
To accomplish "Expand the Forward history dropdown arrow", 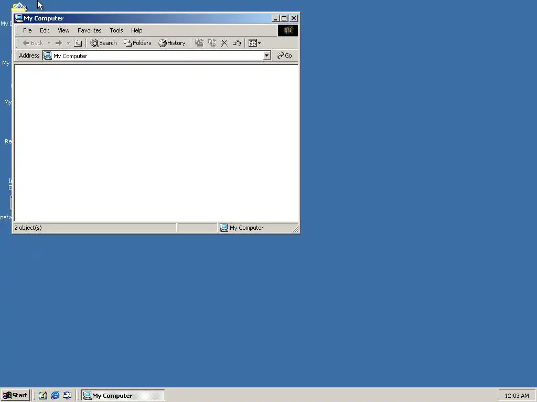I will coord(68,43).
